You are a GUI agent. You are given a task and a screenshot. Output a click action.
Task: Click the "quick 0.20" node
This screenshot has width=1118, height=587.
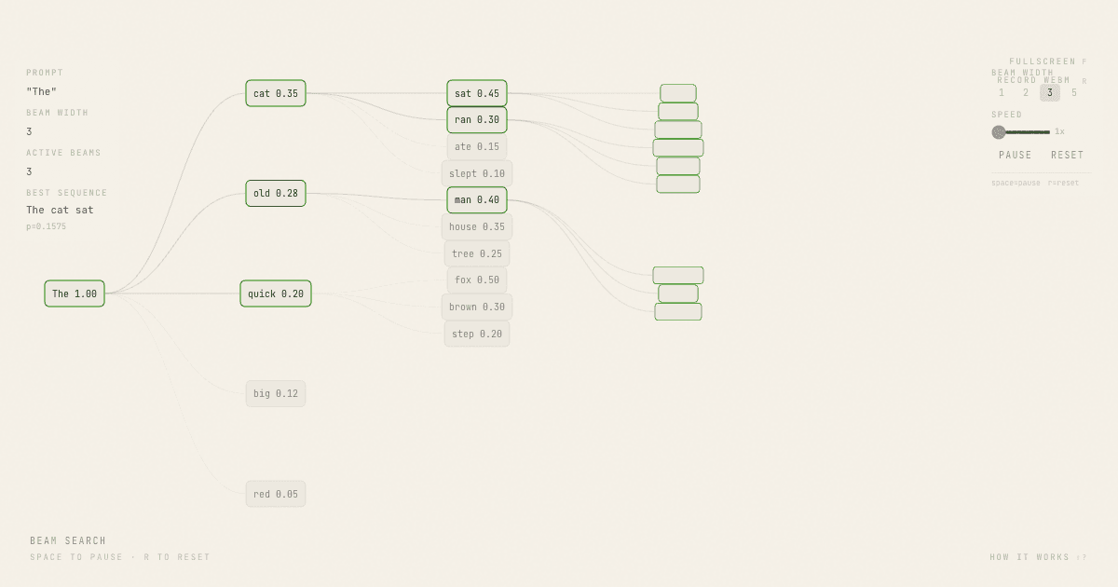[276, 293]
